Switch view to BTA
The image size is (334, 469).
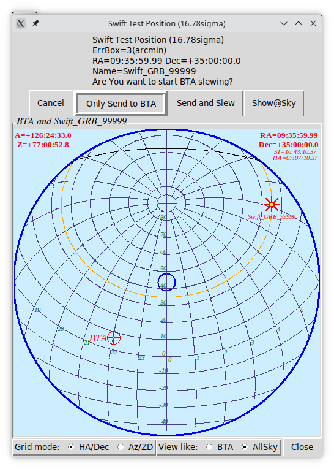(209, 447)
